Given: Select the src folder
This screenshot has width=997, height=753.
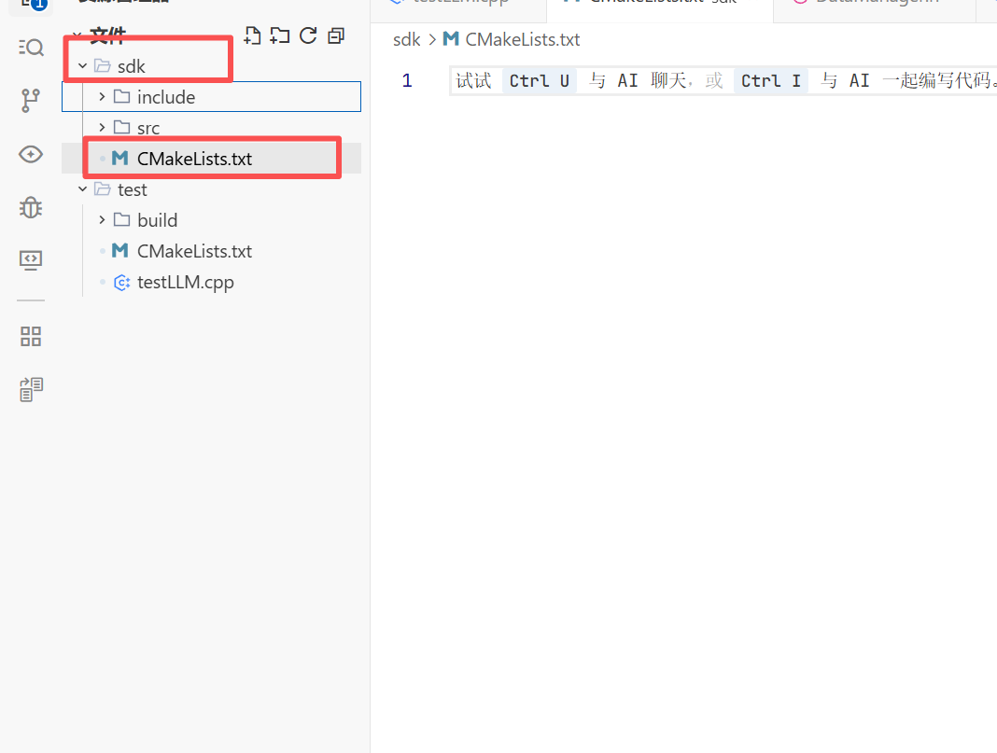Looking at the screenshot, I should click(x=211, y=128).
